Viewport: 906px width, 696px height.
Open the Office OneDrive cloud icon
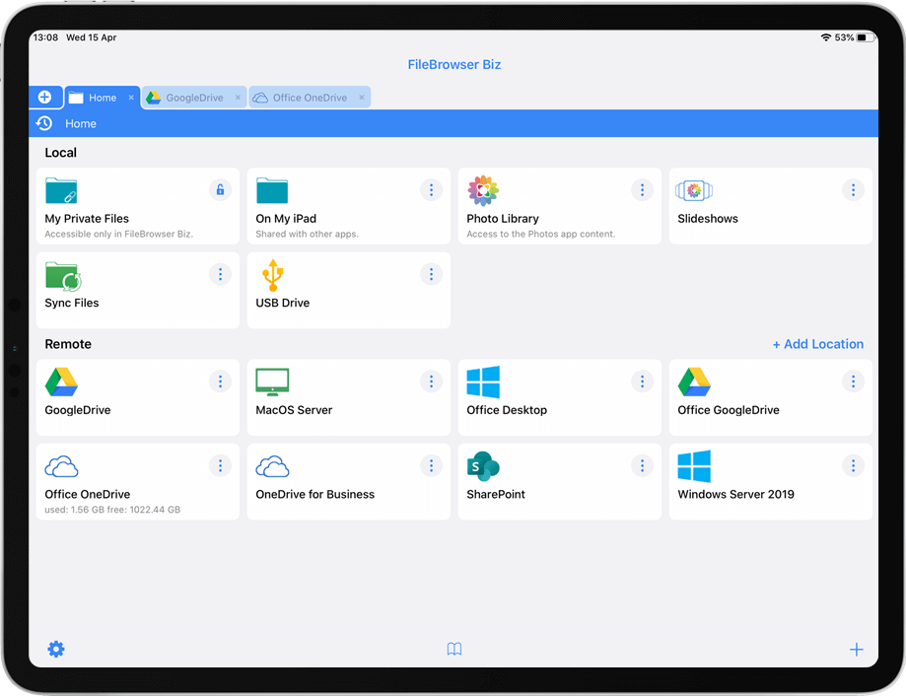click(61, 466)
